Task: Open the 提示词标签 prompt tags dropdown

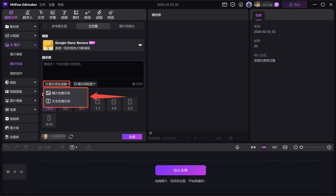Action: [85, 84]
